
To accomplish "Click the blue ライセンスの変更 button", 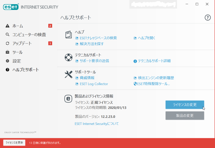I will [x=185, y=105].
